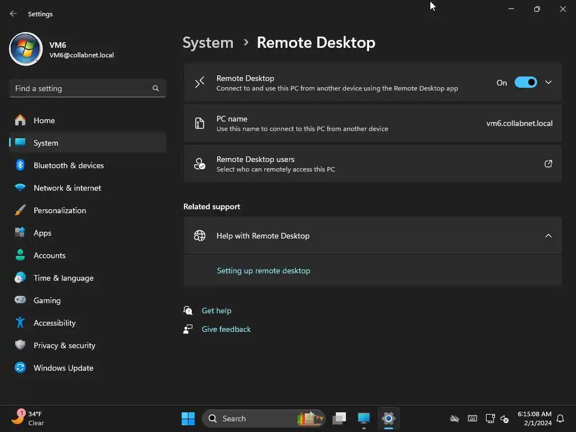Click the Windows Update refresh icon

(x=20, y=367)
